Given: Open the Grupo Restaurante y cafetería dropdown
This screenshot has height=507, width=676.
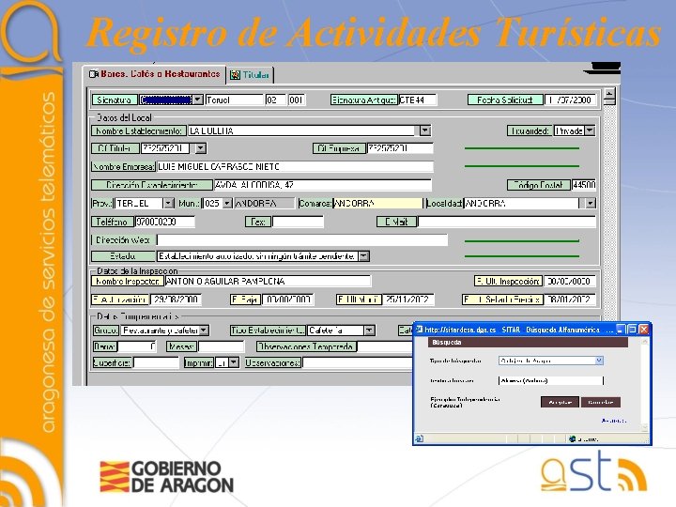Looking at the screenshot, I should click(x=204, y=330).
